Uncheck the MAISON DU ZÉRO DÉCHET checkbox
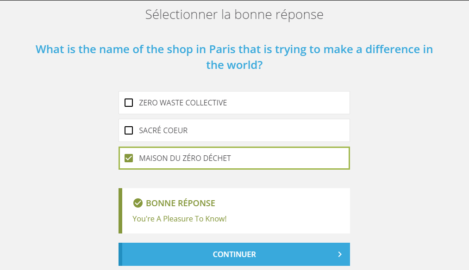 pos(129,158)
